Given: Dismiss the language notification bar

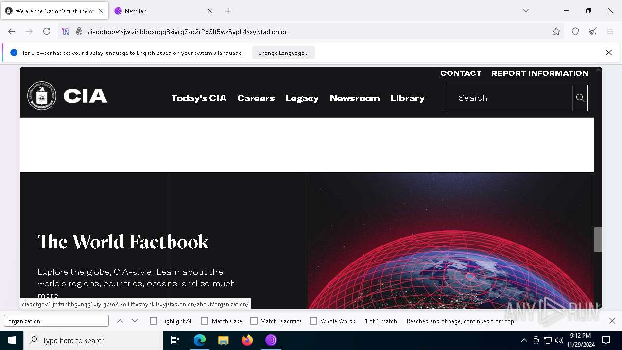Looking at the screenshot, I should click(x=609, y=52).
